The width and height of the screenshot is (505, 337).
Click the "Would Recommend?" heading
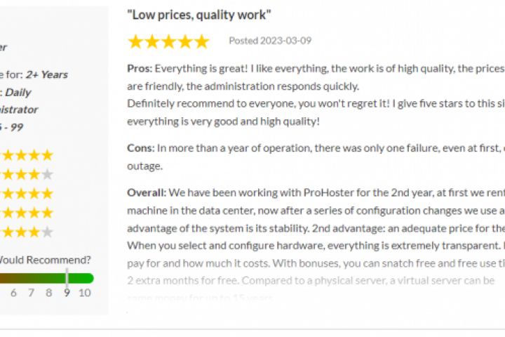(46, 260)
